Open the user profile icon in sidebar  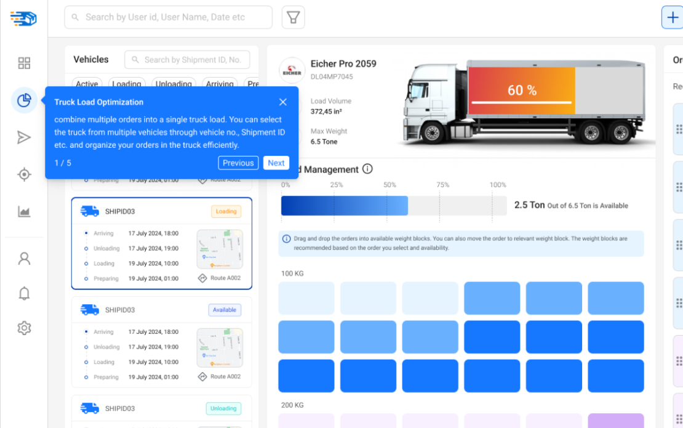point(24,259)
